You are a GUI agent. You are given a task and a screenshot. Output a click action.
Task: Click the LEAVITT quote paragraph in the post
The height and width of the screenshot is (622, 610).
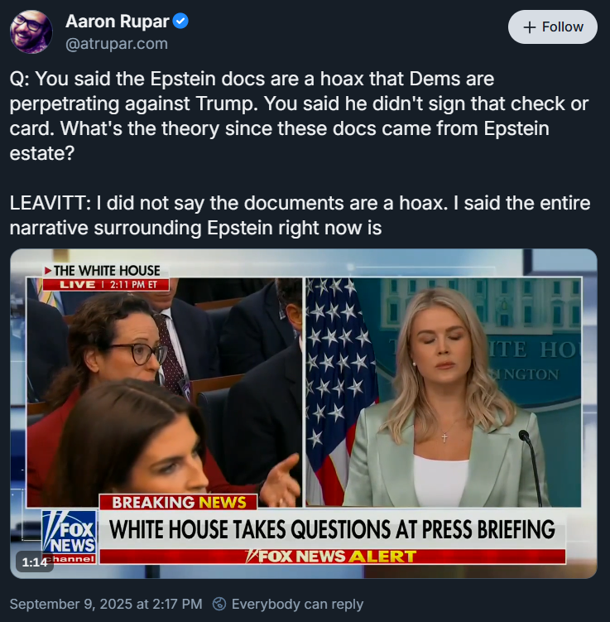coord(300,215)
